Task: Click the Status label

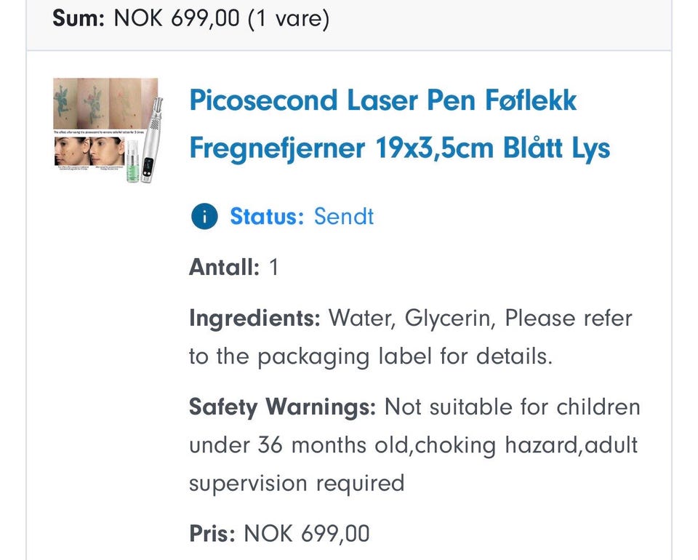Action: (266, 217)
